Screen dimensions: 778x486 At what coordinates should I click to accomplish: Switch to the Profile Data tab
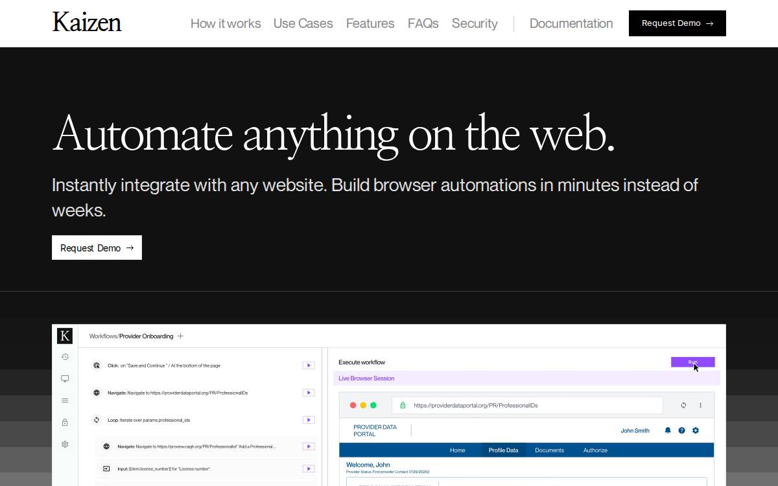tap(503, 450)
